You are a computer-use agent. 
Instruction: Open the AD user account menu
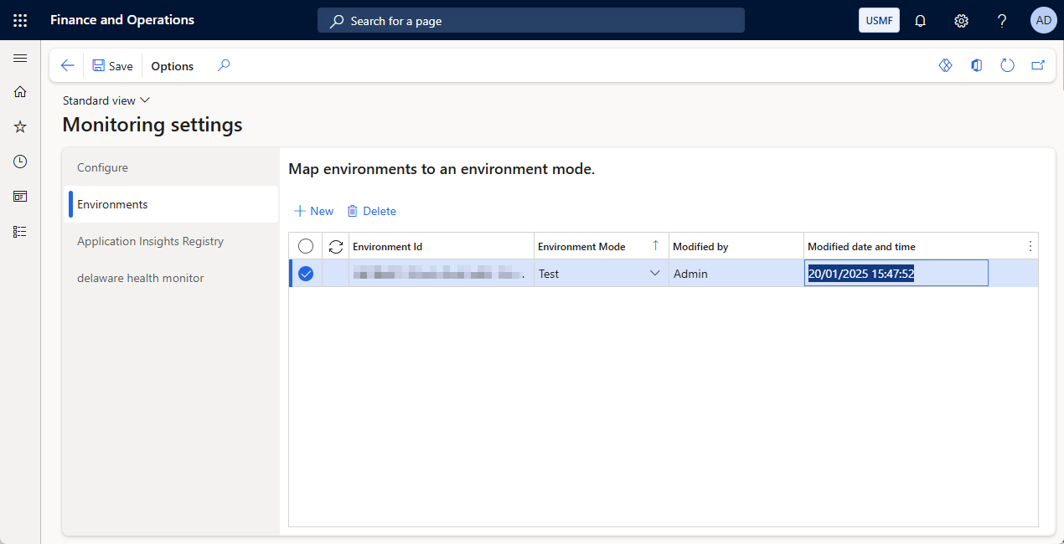coord(1044,20)
